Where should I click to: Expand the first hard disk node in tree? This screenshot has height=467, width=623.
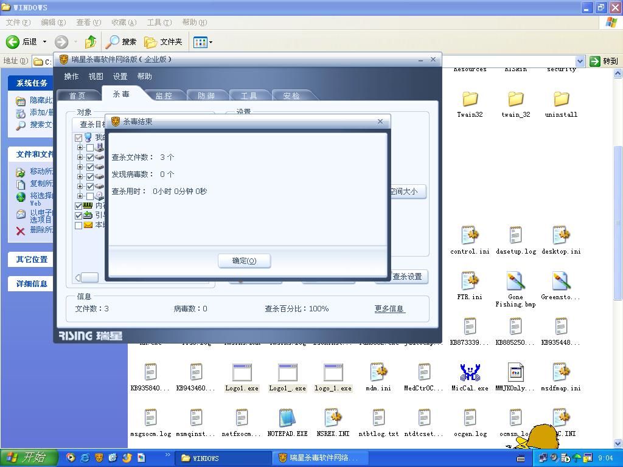(80, 157)
